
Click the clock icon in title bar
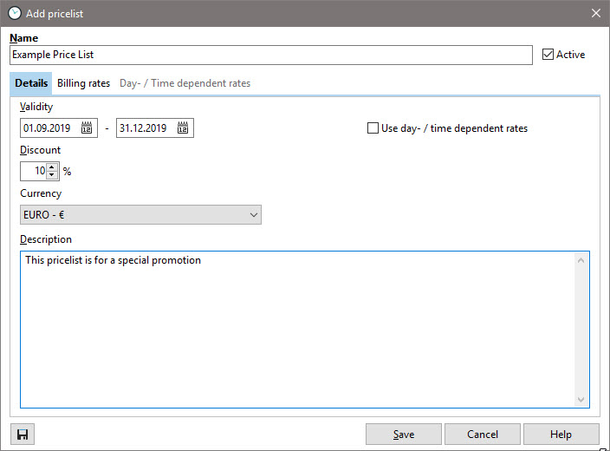(x=14, y=13)
